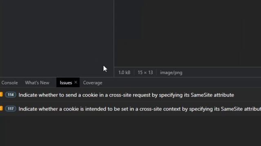Expand the cross-site request SameSite issue
The image size is (261, 146).
coord(126,95)
